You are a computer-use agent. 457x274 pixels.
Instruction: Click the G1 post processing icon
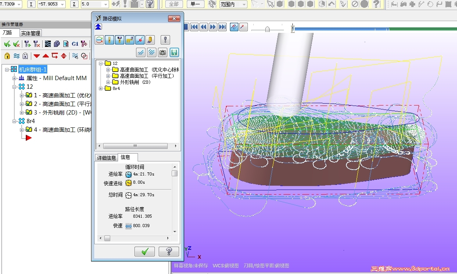(x=75, y=44)
